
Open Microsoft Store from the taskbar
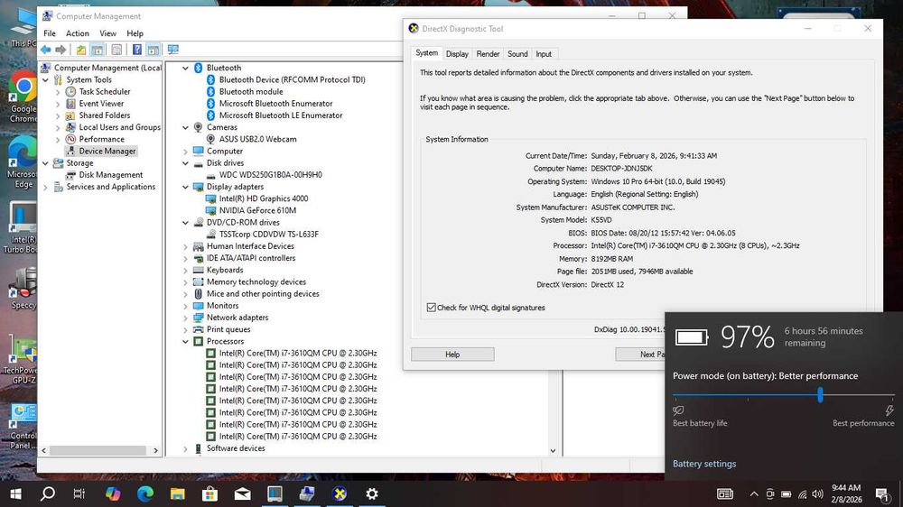click(x=210, y=493)
